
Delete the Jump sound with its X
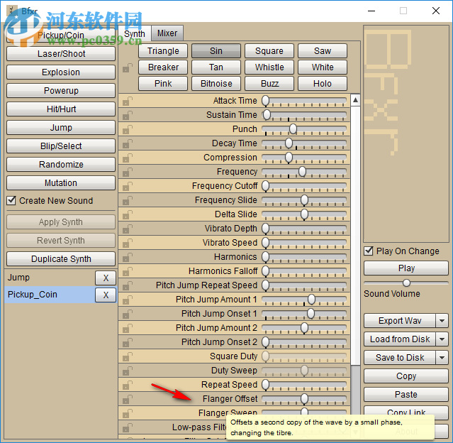click(x=106, y=278)
